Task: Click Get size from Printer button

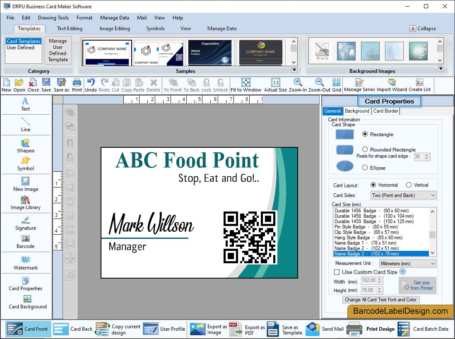Action: pyautogui.click(x=417, y=285)
